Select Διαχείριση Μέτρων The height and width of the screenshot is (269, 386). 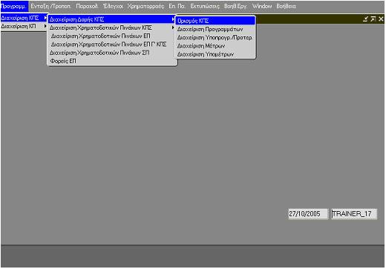point(215,46)
